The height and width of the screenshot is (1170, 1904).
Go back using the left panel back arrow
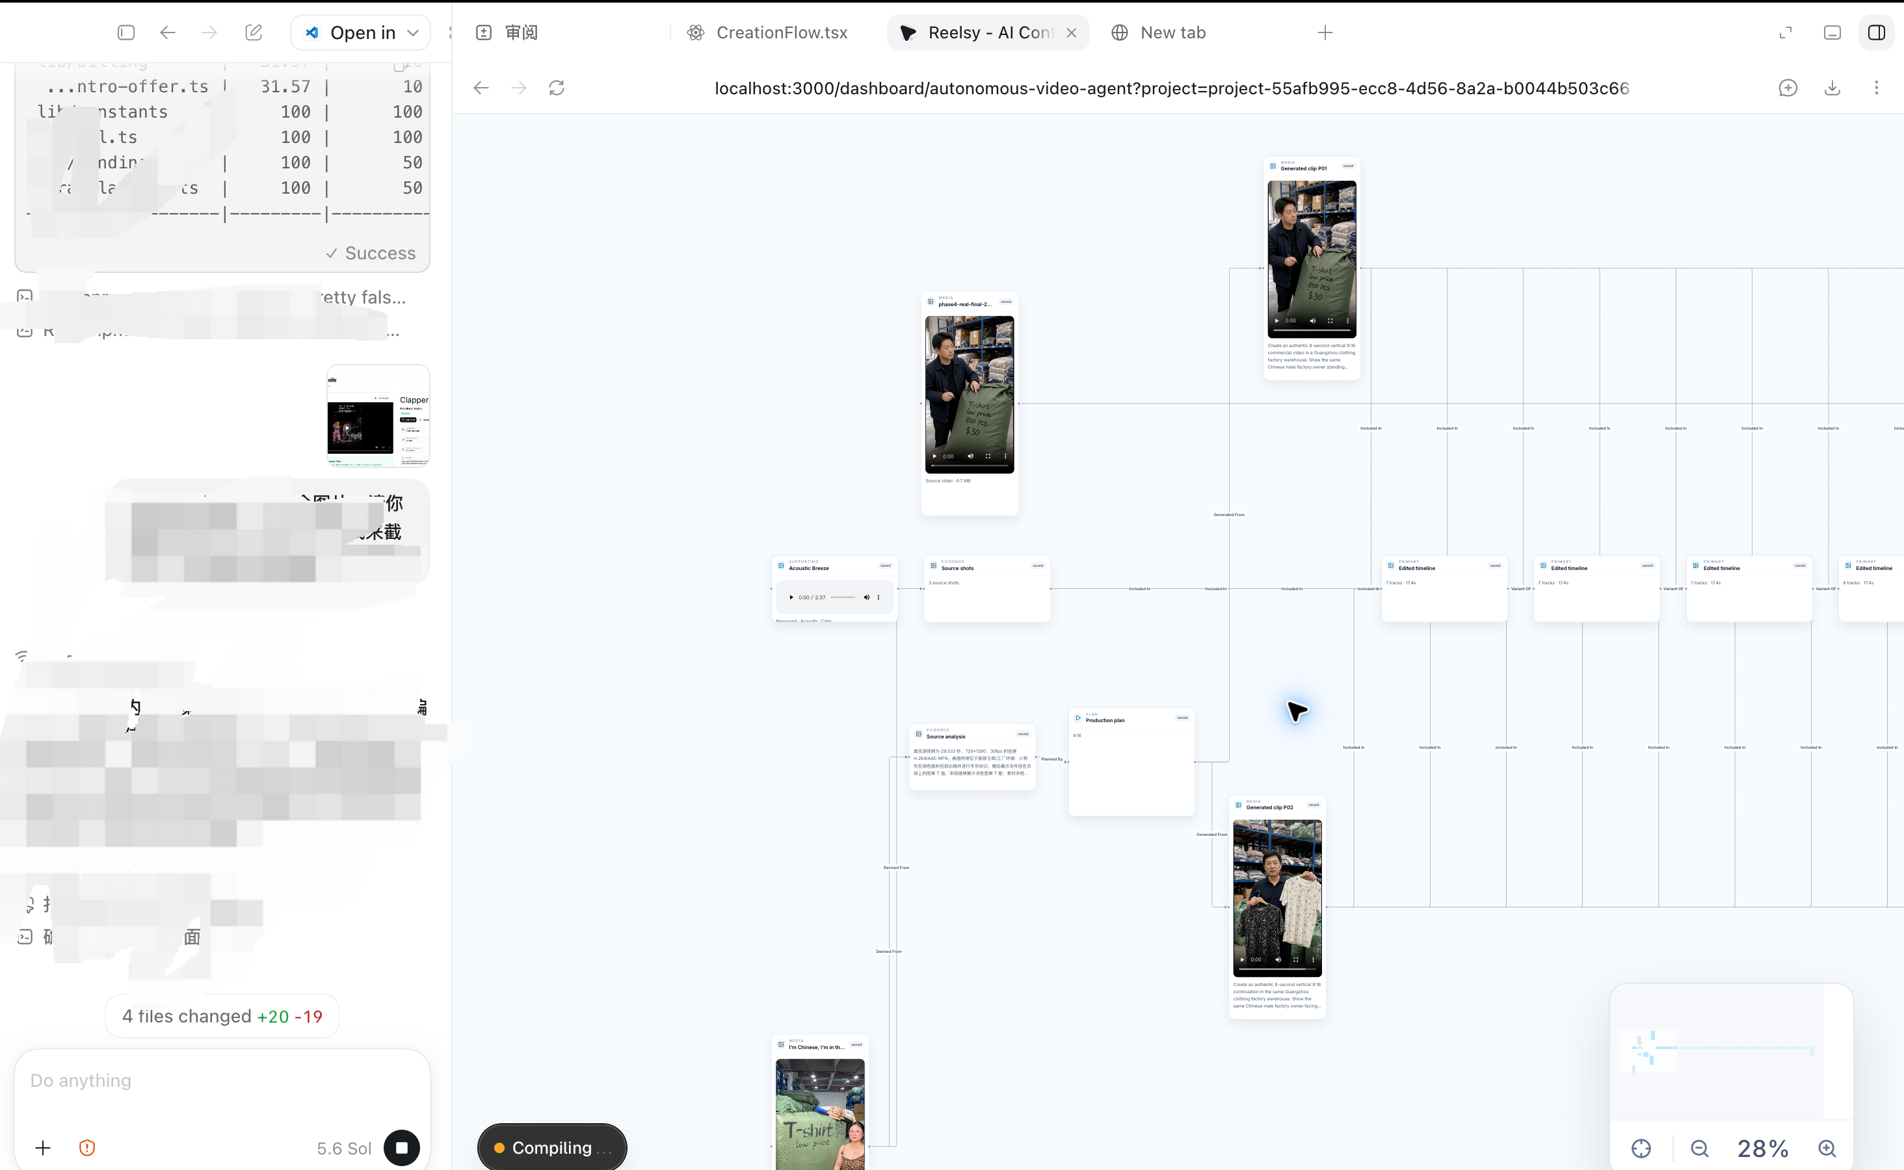(x=167, y=32)
